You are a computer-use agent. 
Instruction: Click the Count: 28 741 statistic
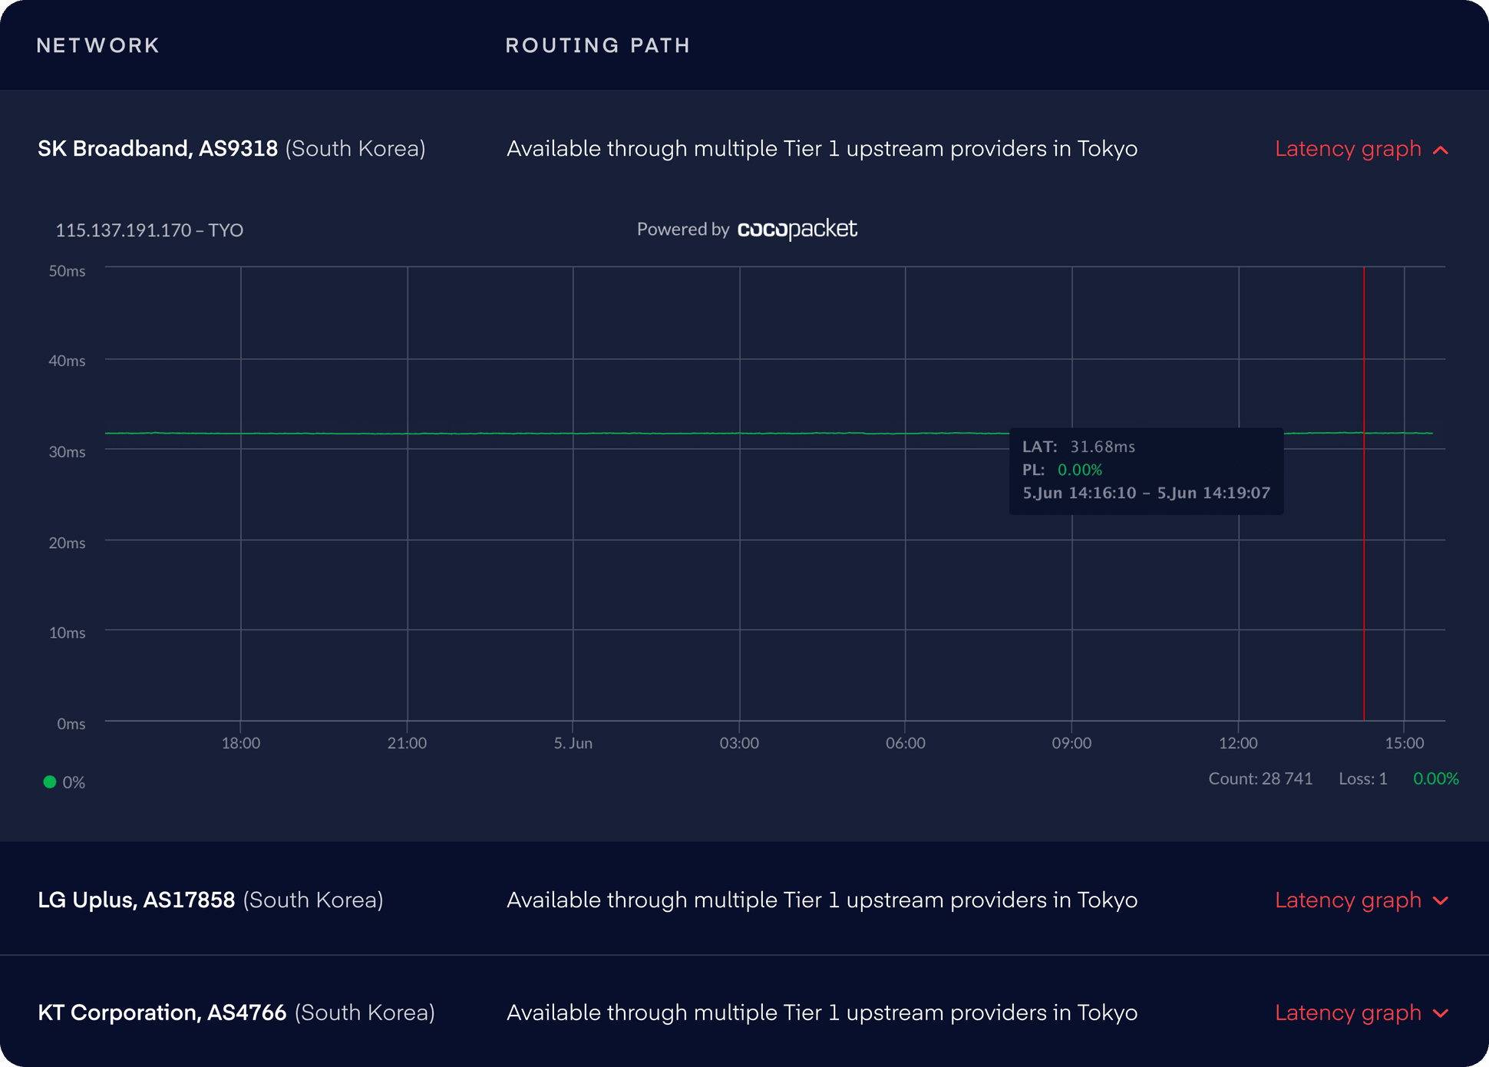(1260, 778)
